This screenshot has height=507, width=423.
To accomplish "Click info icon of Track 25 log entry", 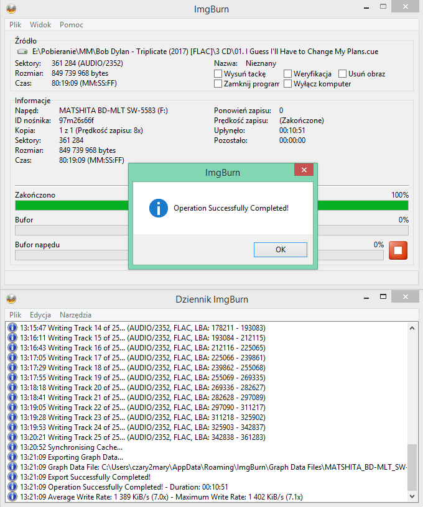I will point(12,437).
